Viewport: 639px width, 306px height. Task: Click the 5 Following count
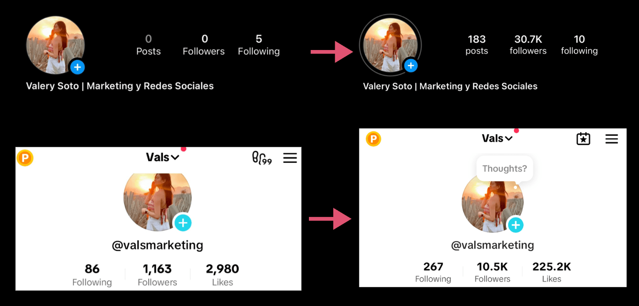(x=258, y=45)
